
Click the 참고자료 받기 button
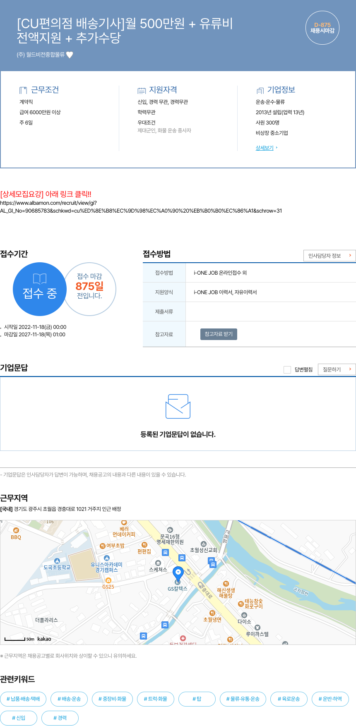tap(219, 334)
